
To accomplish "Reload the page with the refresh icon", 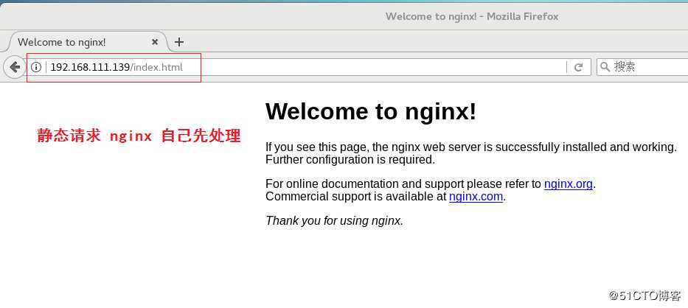I will pyautogui.click(x=579, y=67).
